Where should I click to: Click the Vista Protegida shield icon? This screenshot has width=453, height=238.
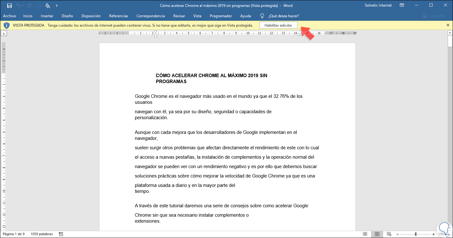(x=6, y=25)
